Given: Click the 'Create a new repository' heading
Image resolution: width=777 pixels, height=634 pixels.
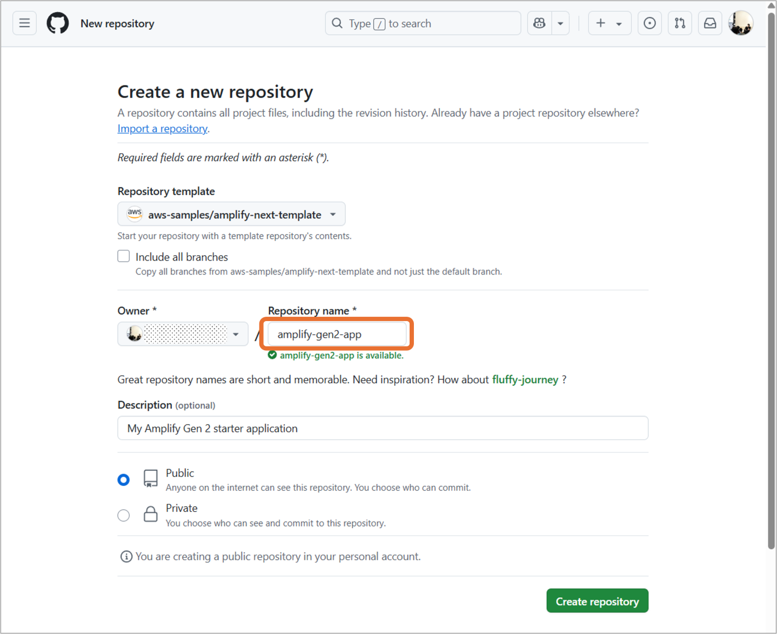Looking at the screenshot, I should (215, 92).
